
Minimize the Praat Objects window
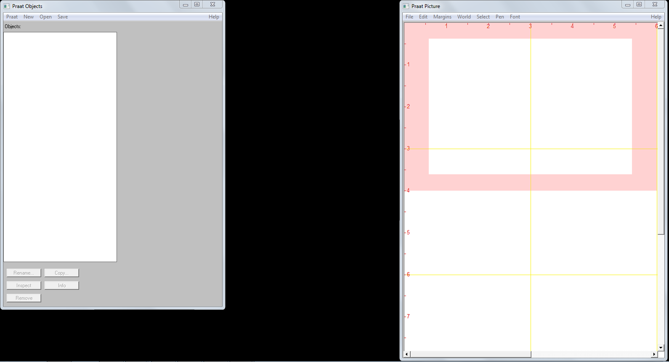[186, 4]
